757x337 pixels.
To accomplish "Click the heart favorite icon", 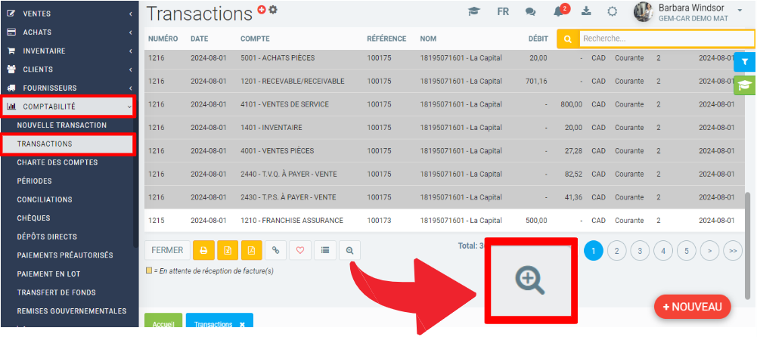I will (x=300, y=250).
